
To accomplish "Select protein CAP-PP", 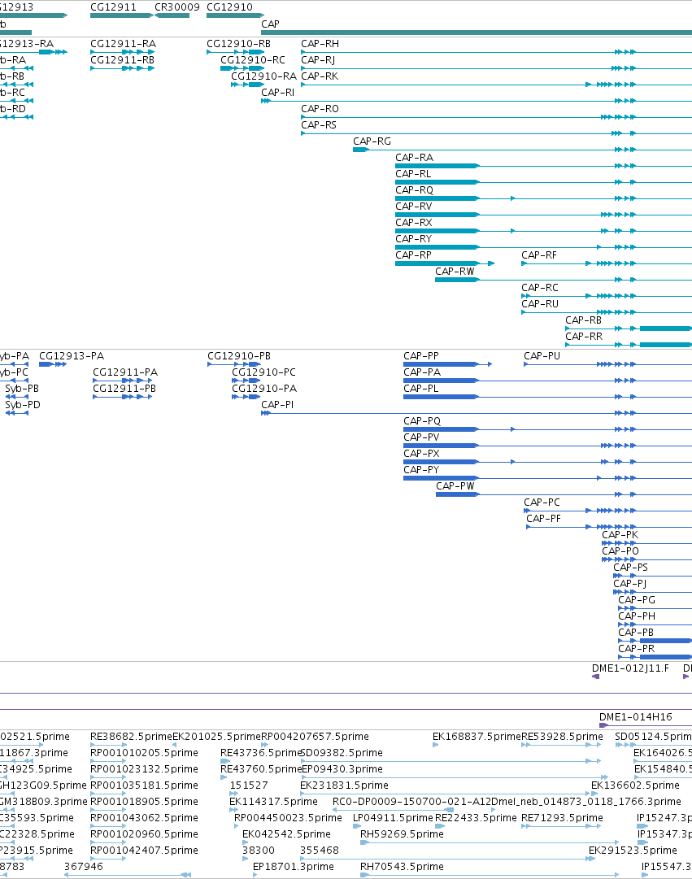I will click(x=421, y=356).
